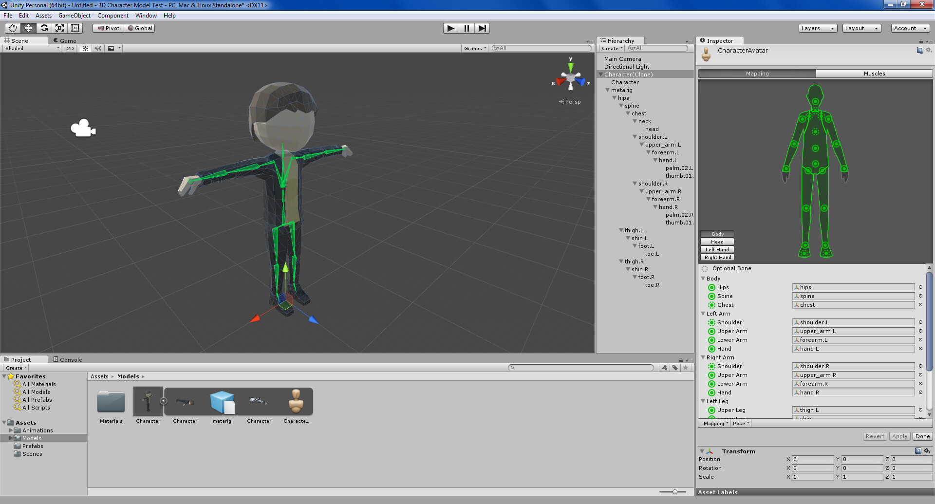
Task: Collapse the metarig hierarchy node
Action: coord(607,90)
